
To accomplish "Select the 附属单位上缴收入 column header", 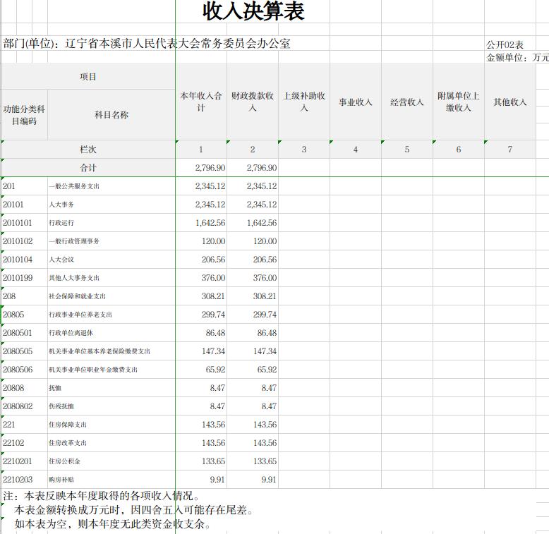I will point(458,102).
